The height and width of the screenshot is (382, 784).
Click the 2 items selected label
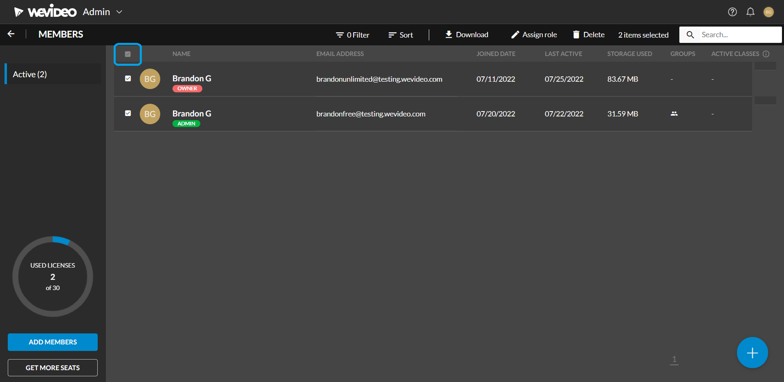click(x=643, y=35)
